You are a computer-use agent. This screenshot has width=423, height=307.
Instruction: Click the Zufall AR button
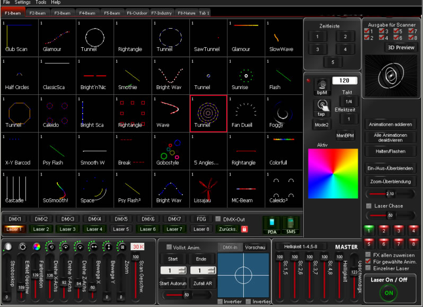pos(202,283)
